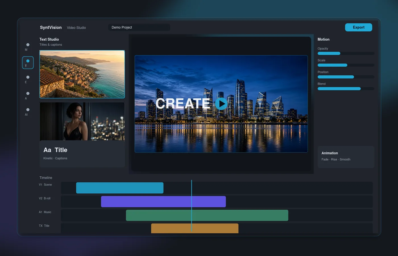Click the Video Studio label
Image resolution: width=398 pixels, height=256 pixels.
coord(76,28)
